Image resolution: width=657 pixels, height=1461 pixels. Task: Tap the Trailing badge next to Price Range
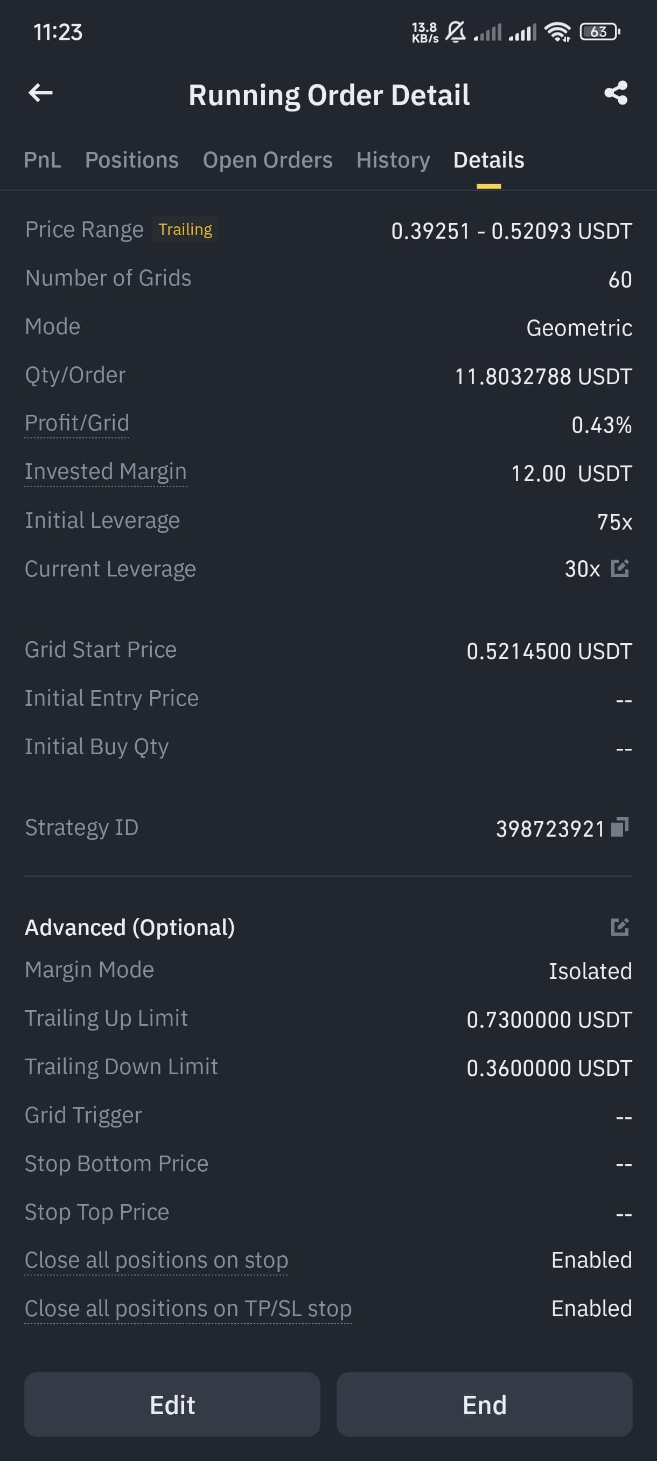point(185,229)
